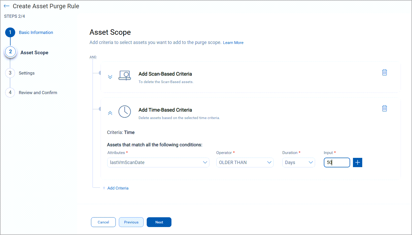Image resolution: width=412 pixels, height=235 pixels.
Task: Click the clock icon in Time-Based Criteria
Action: (125, 112)
